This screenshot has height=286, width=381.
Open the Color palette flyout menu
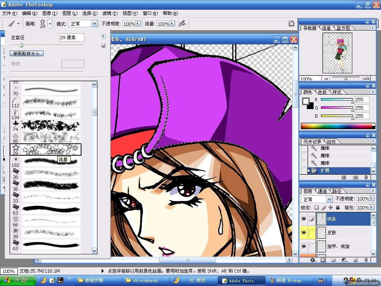click(373, 92)
